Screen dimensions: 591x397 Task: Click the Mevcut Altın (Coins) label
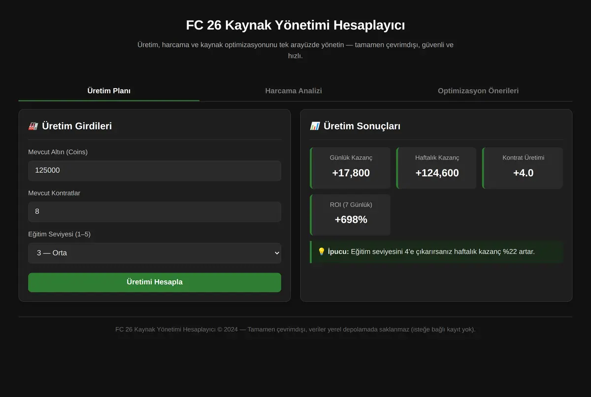click(x=58, y=152)
